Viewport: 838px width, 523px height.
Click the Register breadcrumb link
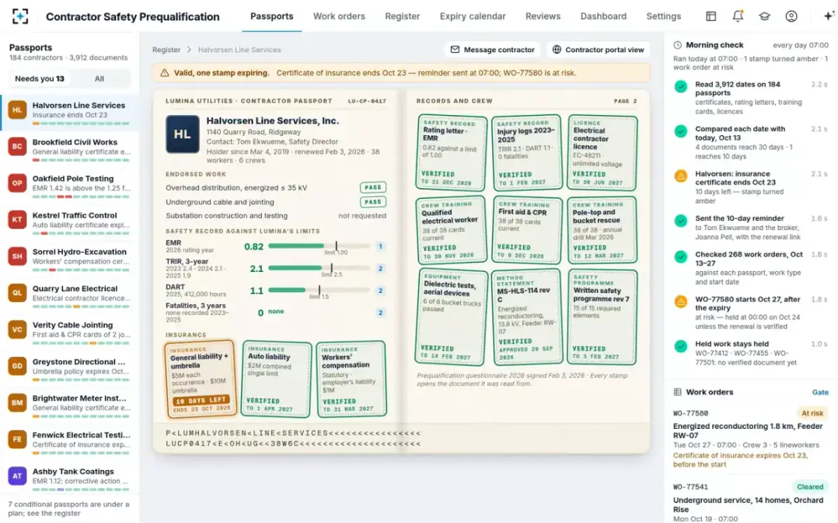pos(166,50)
